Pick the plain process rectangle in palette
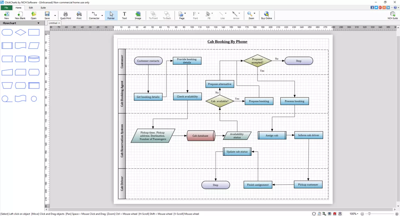 point(34,32)
